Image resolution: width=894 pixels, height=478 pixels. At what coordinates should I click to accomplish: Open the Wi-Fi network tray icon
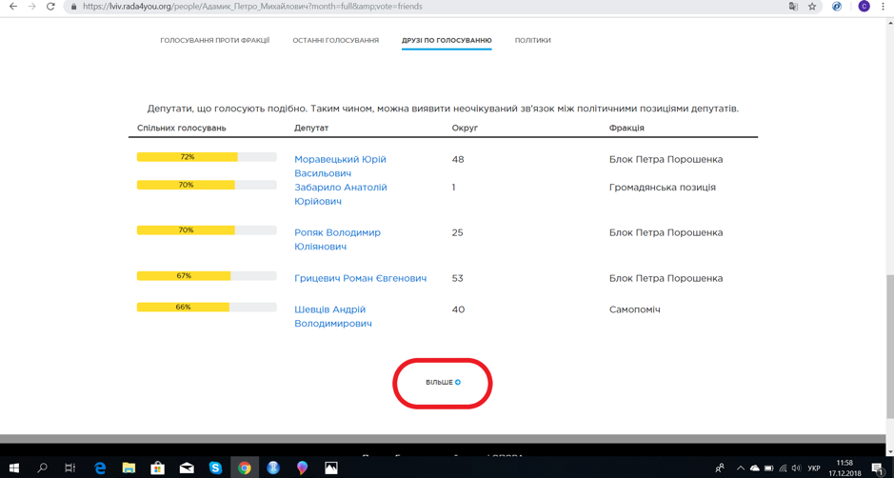[783, 468]
